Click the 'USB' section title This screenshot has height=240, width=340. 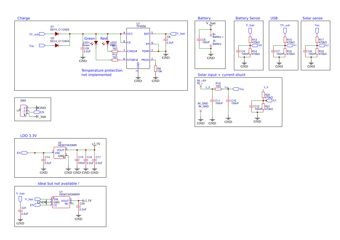point(274,18)
